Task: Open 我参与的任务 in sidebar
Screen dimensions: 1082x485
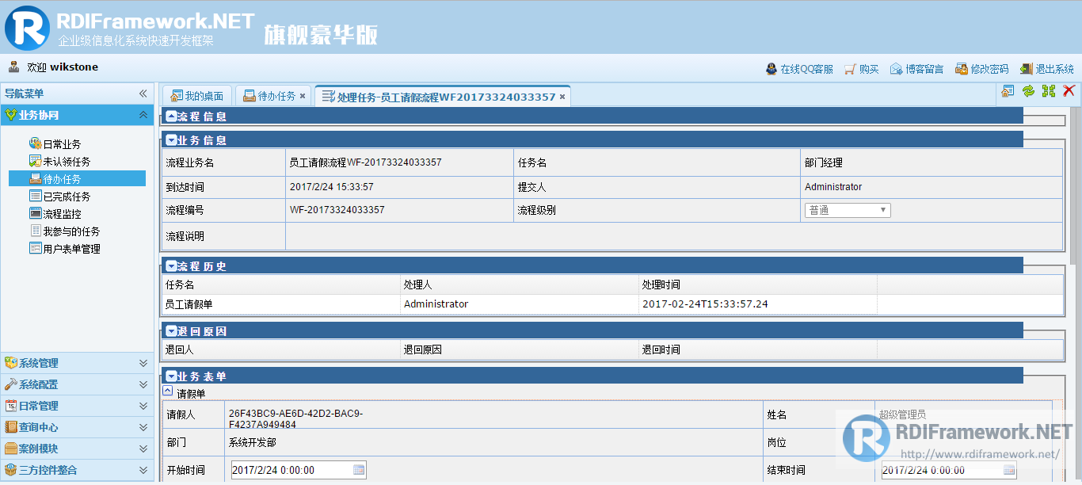Action: tap(64, 231)
